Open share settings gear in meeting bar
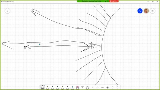160x90 pixels. 105,1
